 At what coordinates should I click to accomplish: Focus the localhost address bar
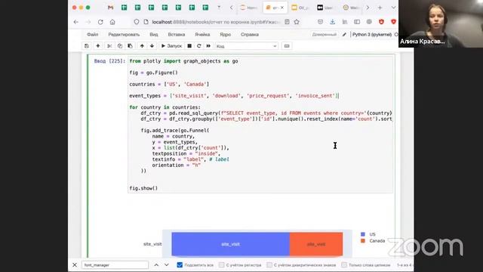pos(216,22)
